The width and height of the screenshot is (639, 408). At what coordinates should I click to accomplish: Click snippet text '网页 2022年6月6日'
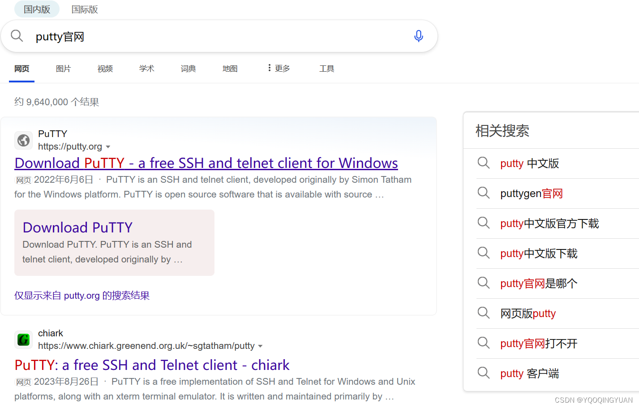click(x=55, y=180)
